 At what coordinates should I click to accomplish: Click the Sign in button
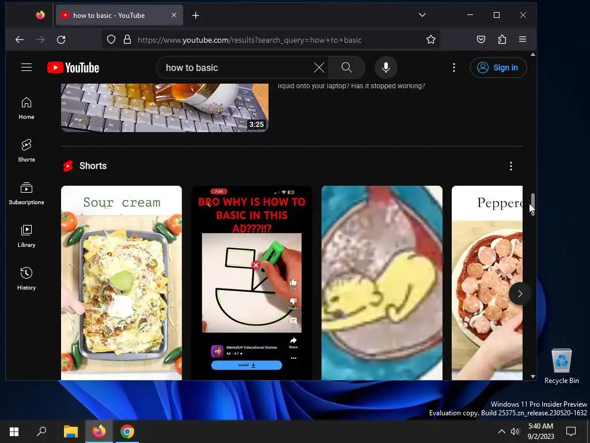coord(498,68)
